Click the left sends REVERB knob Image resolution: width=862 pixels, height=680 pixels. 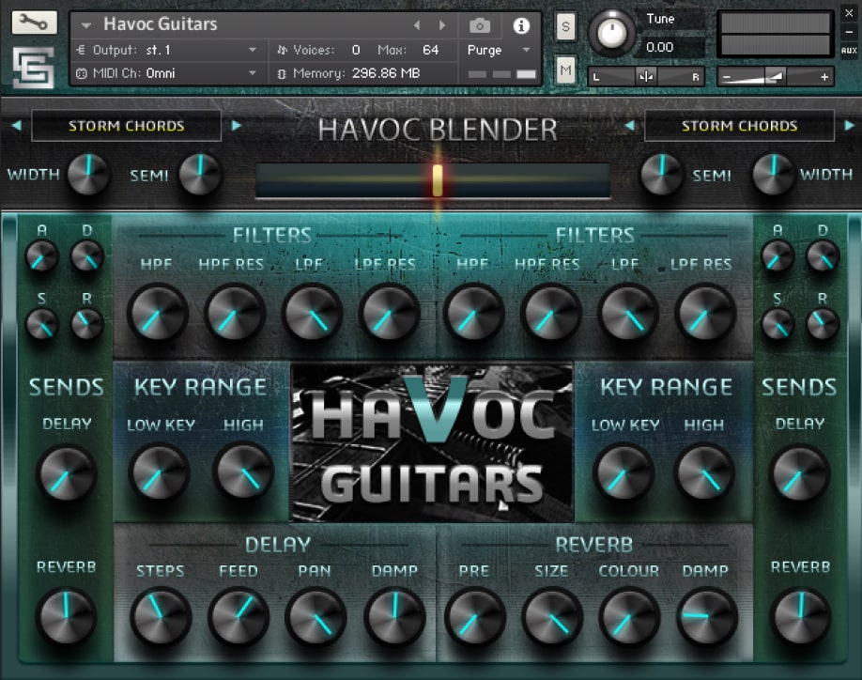[x=67, y=616]
